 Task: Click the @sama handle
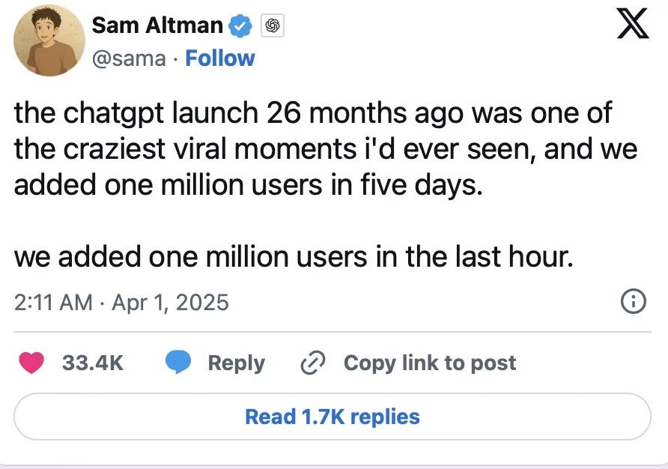pyautogui.click(x=128, y=58)
